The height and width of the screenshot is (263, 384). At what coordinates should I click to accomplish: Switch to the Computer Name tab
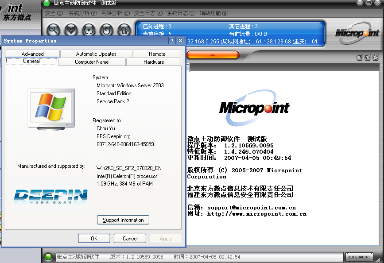(x=92, y=62)
